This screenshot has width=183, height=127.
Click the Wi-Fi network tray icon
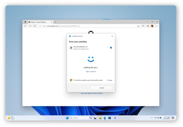[155, 118]
